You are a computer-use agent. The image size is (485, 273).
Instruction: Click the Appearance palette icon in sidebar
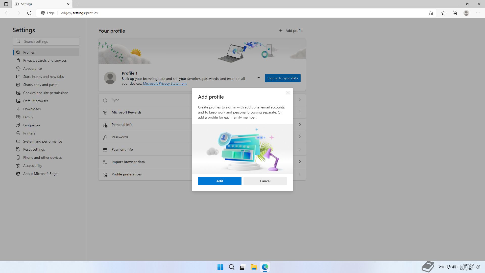[18, 69]
